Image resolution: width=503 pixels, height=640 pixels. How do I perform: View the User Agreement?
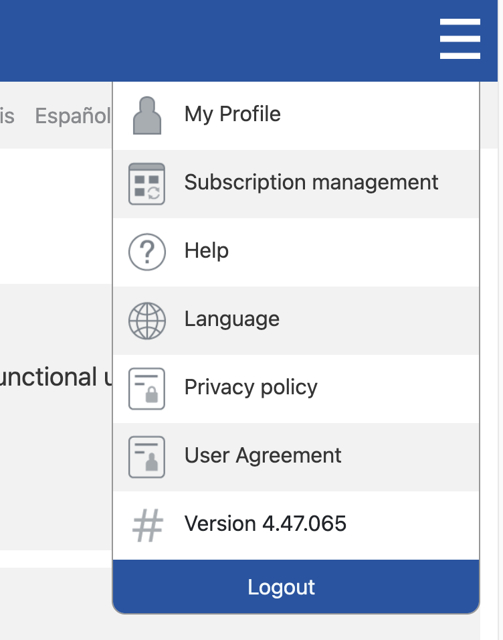pyautogui.click(x=262, y=457)
